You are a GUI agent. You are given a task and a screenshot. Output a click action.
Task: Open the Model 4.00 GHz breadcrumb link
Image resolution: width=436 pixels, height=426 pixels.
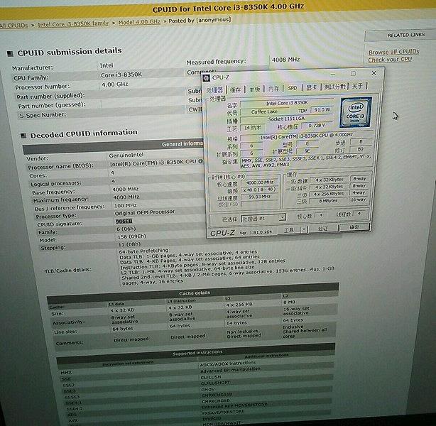coord(139,22)
